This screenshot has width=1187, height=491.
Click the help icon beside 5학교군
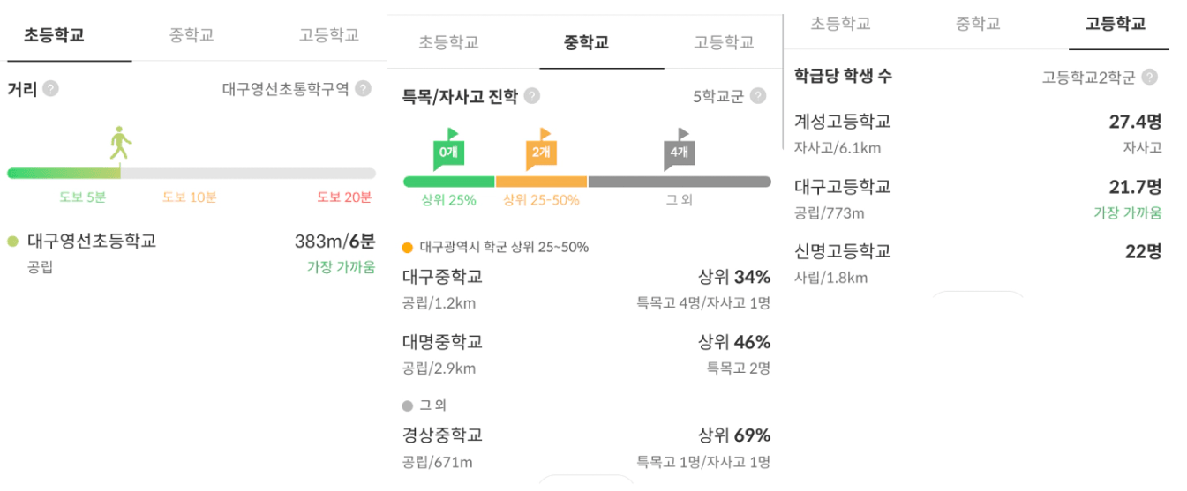click(757, 96)
